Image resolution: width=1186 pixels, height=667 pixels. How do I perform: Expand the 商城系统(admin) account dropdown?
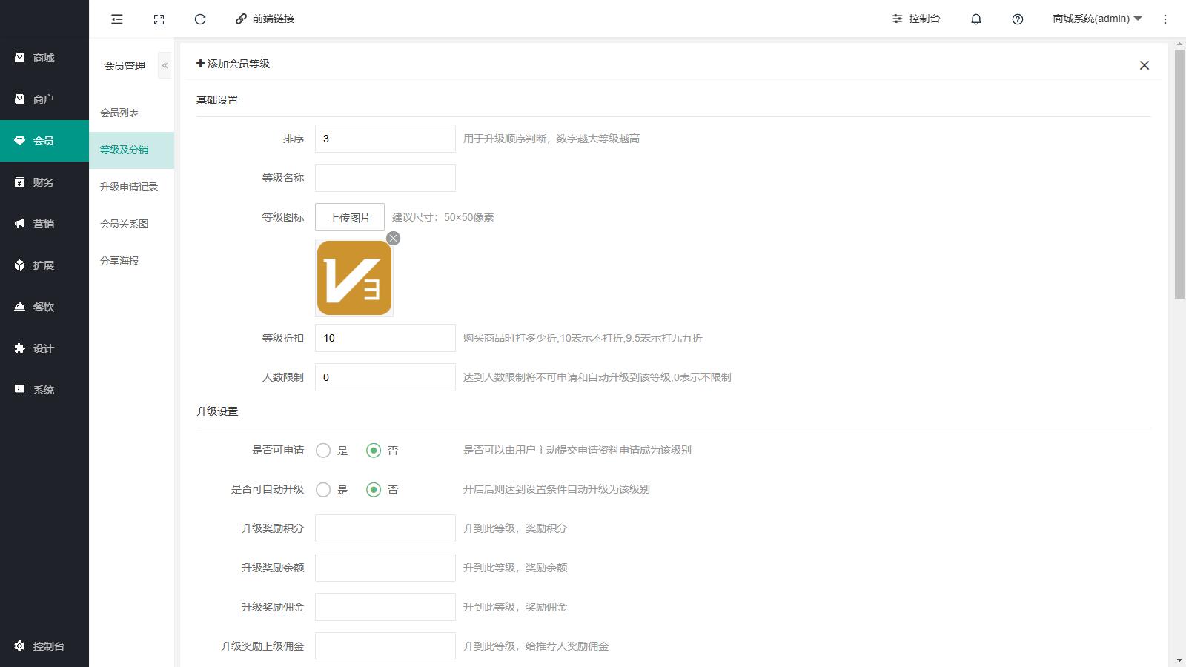[1097, 19]
